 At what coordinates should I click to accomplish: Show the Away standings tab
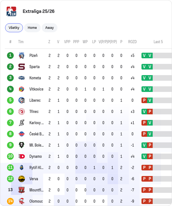[x=50, y=28]
